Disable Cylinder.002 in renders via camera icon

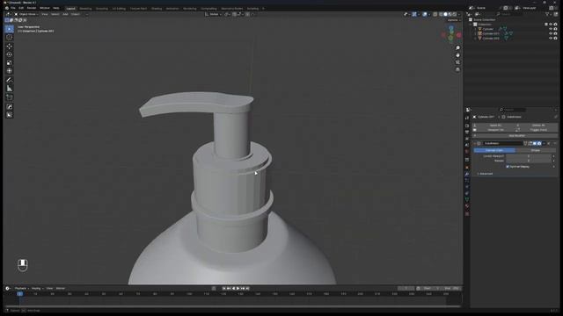tap(555, 38)
